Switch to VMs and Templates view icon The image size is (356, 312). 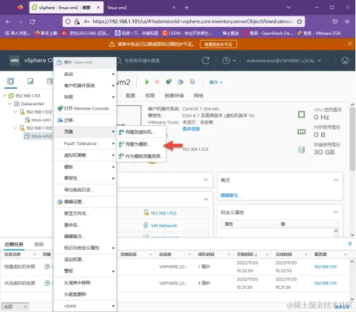click(30, 81)
